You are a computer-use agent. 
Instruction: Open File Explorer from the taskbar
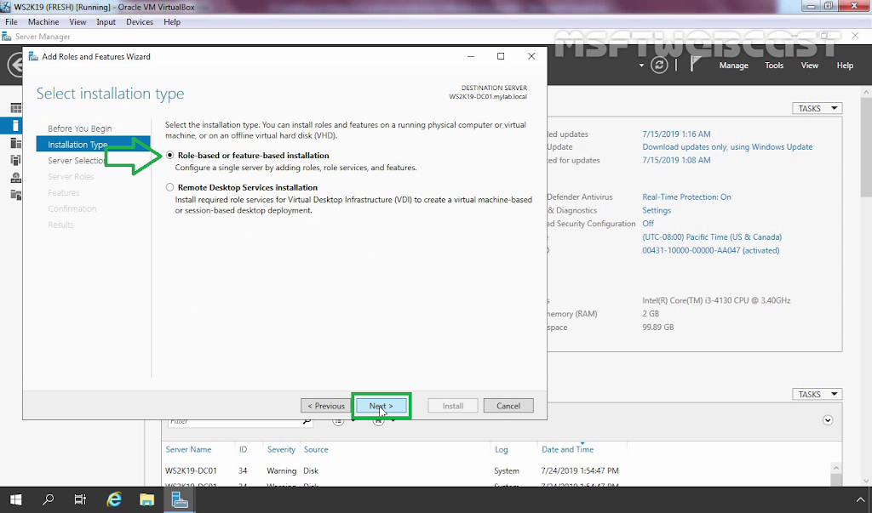146,499
